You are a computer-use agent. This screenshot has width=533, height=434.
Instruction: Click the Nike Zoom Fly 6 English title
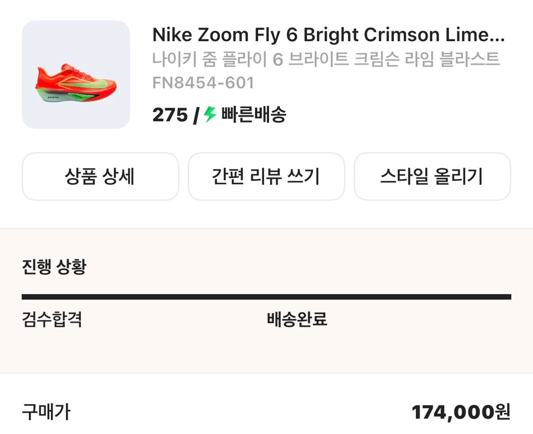(313, 35)
